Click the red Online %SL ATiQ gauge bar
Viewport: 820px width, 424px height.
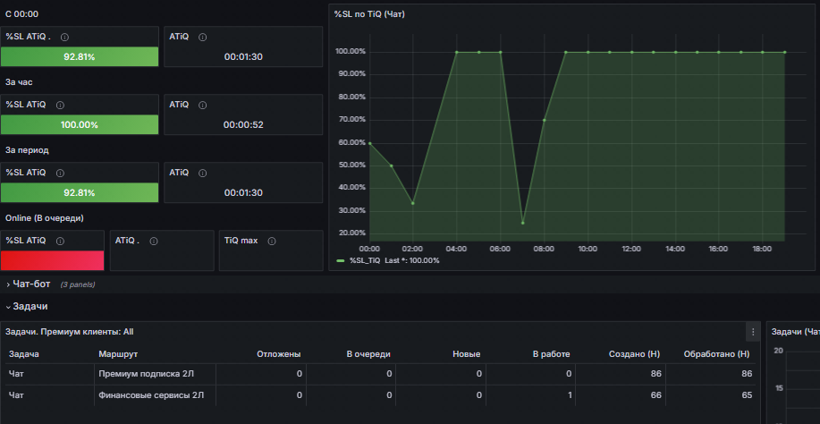(52, 260)
